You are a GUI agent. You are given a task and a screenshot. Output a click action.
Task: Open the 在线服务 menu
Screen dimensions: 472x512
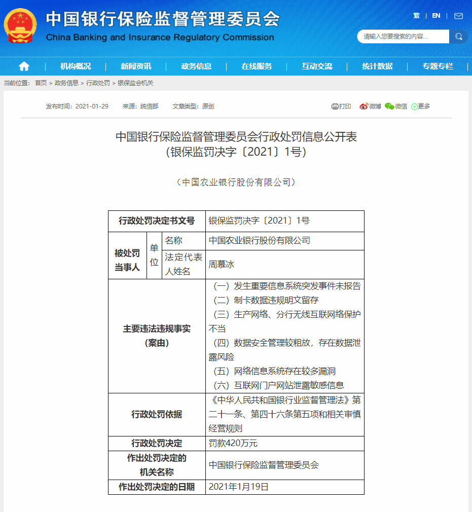257,66
